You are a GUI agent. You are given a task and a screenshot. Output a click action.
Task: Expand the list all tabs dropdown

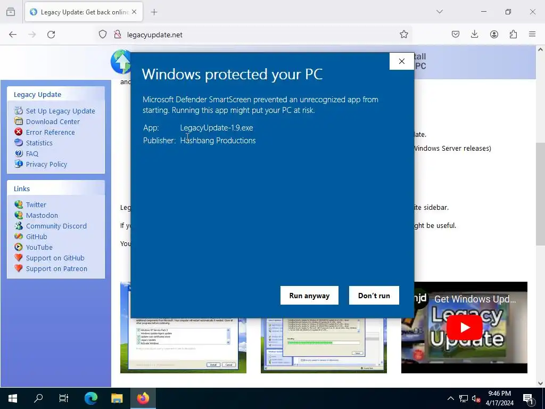pyautogui.click(x=439, y=12)
